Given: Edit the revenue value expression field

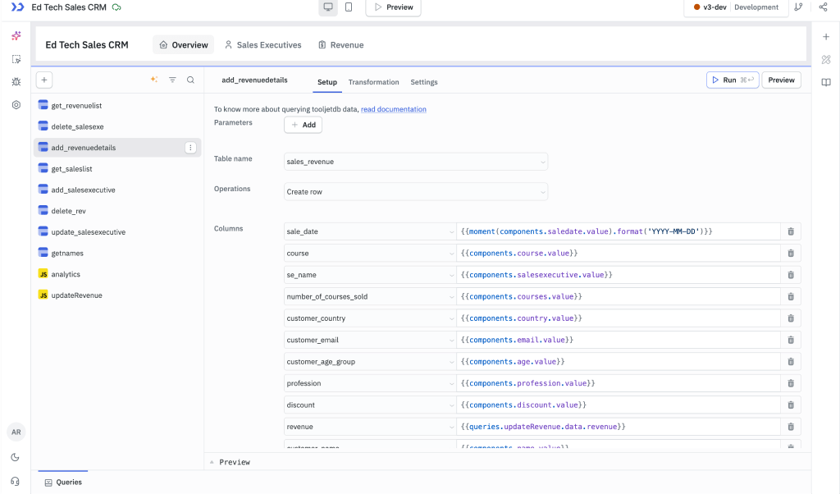Looking at the screenshot, I should click(x=619, y=427).
